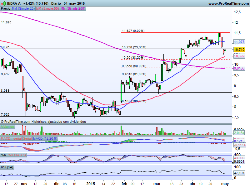
Task: Select the 9,4615 (61,80%) Fibonacci label
Action: point(134,74)
